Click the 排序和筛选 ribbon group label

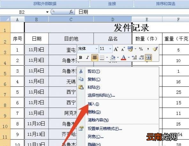pos(166,4)
